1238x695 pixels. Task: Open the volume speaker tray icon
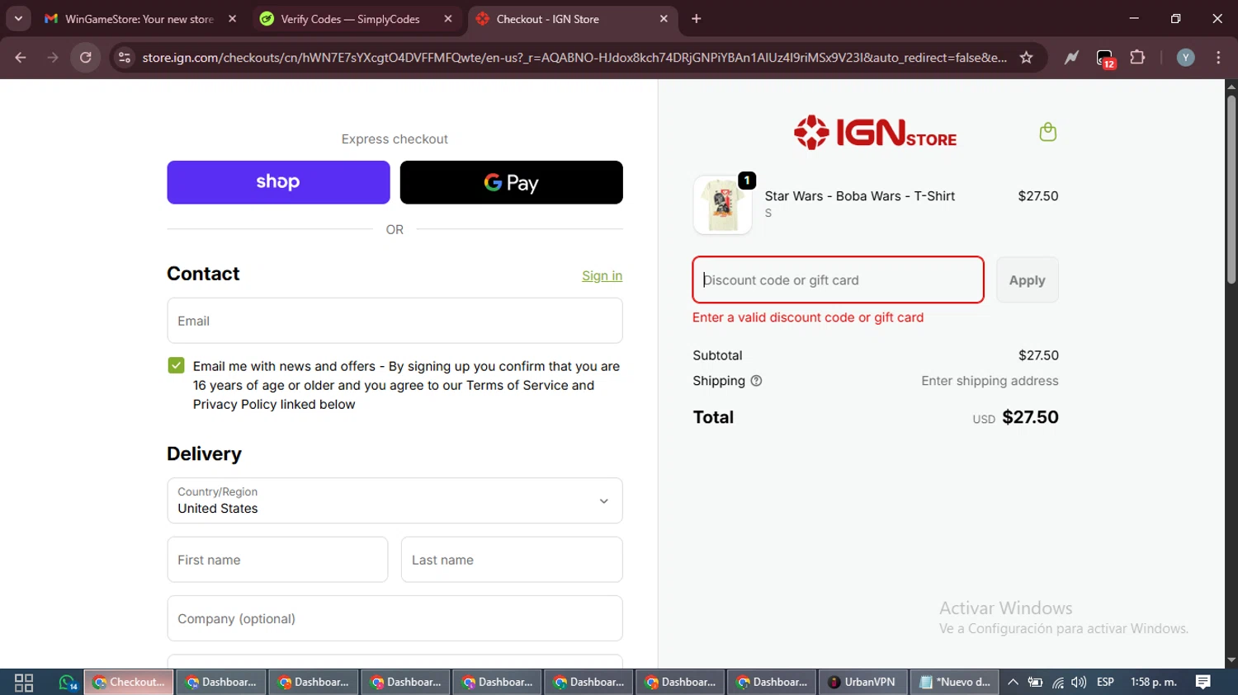click(1079, 682)
